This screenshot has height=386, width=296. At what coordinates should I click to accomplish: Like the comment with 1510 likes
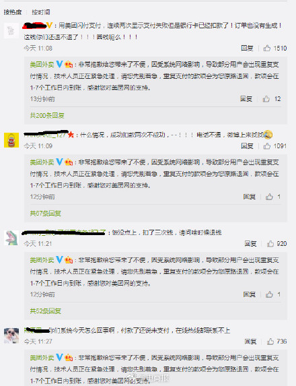(x=267, y=48)
